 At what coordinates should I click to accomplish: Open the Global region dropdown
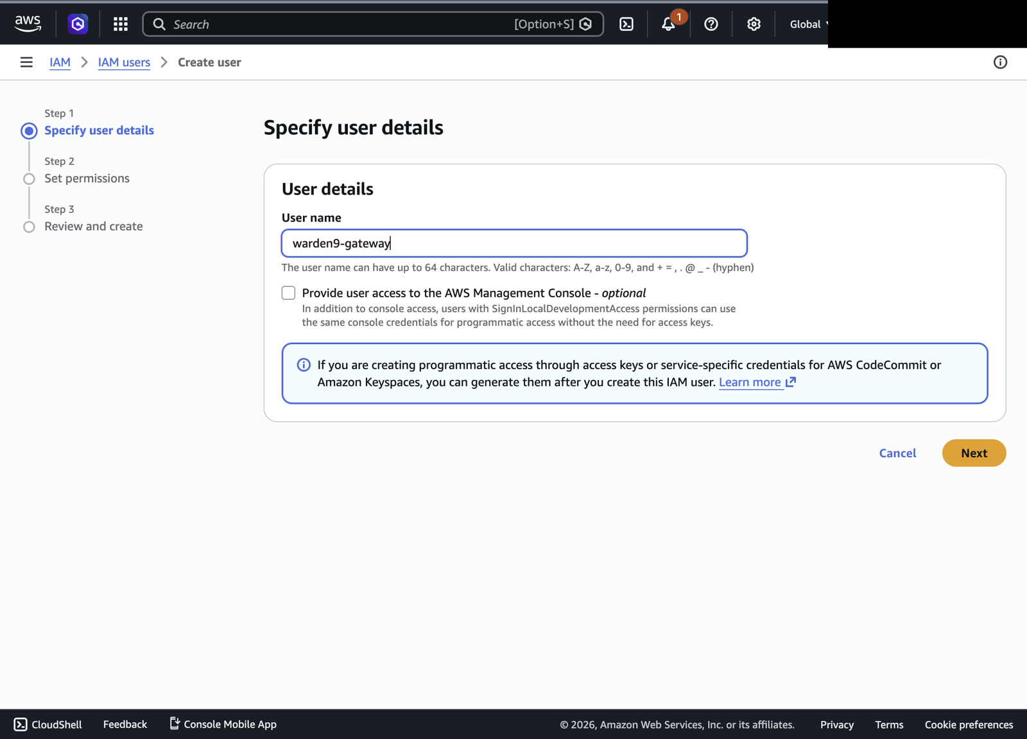pyautogui.click(x=808, y=24)
